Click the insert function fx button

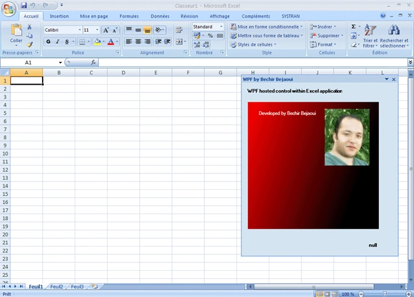tap(93, 62)
